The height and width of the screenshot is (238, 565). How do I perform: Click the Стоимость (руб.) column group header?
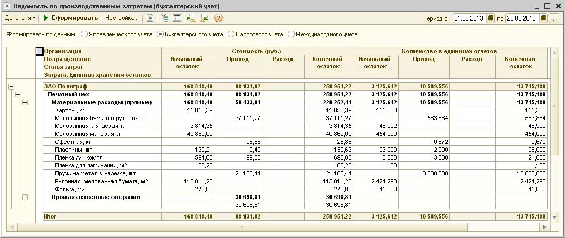[x=257, y=51]
